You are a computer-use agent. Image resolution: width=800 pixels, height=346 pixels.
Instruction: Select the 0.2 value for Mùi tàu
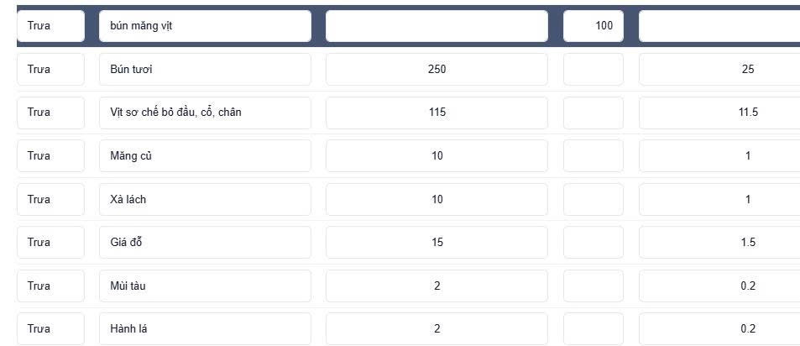719,286
